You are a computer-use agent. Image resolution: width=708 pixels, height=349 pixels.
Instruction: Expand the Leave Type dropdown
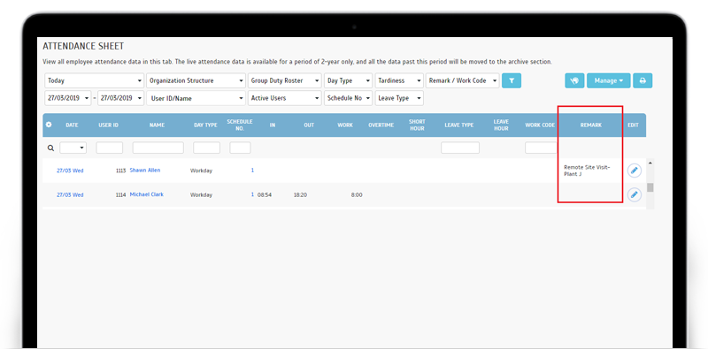click(399, 98)
